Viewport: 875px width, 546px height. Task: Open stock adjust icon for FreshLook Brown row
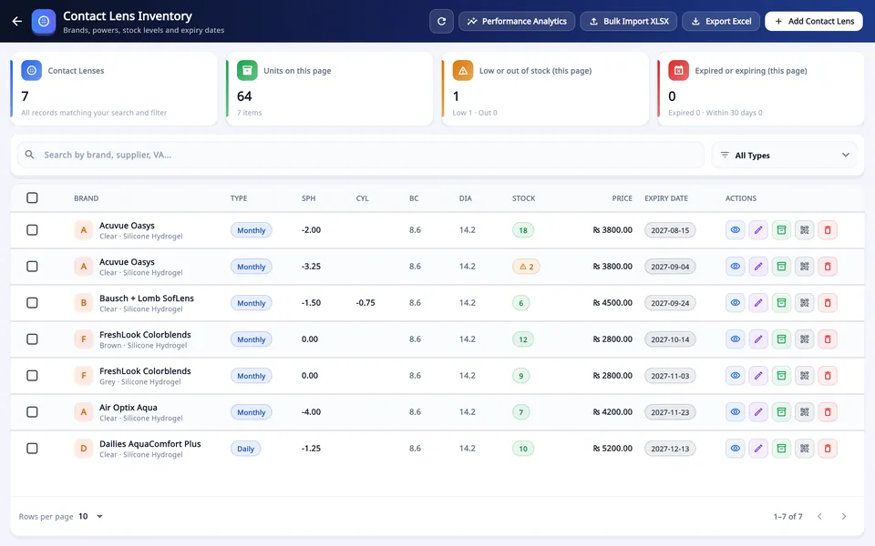(x=781, y=339)
